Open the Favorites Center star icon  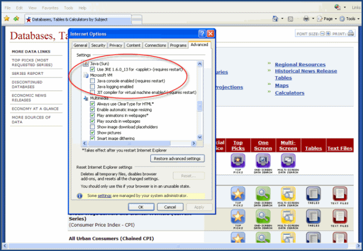tap(7, 18)
